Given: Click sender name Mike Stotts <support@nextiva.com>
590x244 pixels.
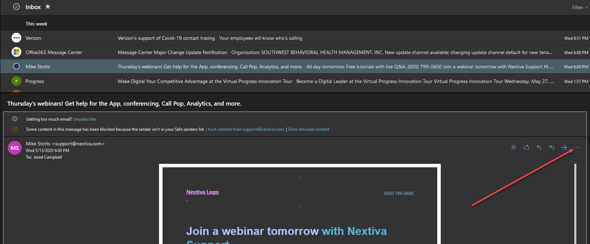Looking at the screenshot, I should point(65,144).
